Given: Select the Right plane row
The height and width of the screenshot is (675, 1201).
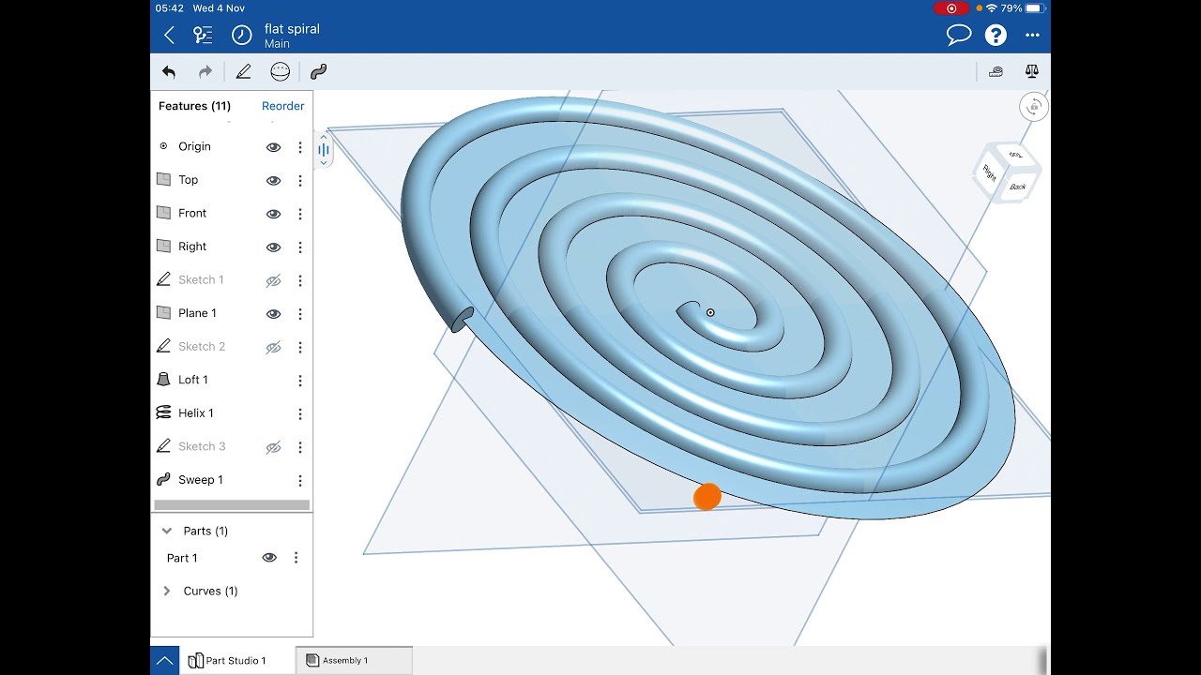Looking at the screenshot, I should [232, 247].
